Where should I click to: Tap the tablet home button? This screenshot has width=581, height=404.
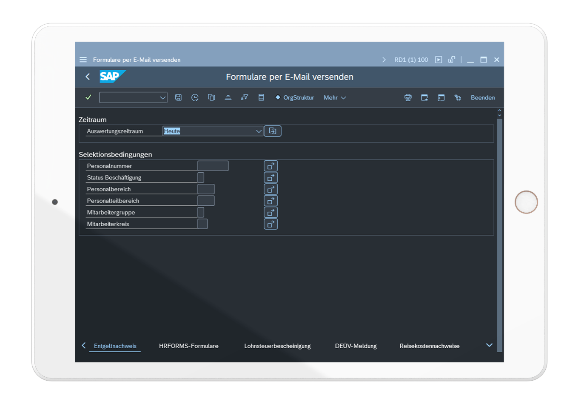click(x=526, y=202)
